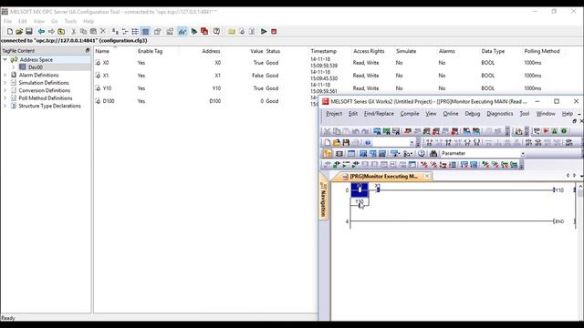Viewport: 584px width, 328px height.
Task: Select Alarm Definitions in tree
Action: 38,75
